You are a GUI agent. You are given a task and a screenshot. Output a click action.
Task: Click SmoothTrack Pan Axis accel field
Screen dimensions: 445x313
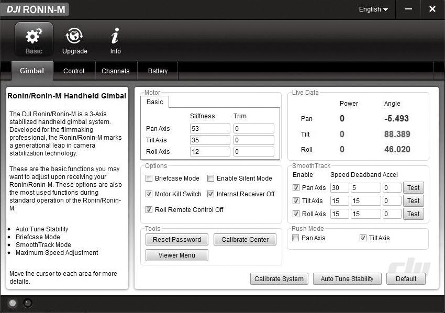click(392, 187)
